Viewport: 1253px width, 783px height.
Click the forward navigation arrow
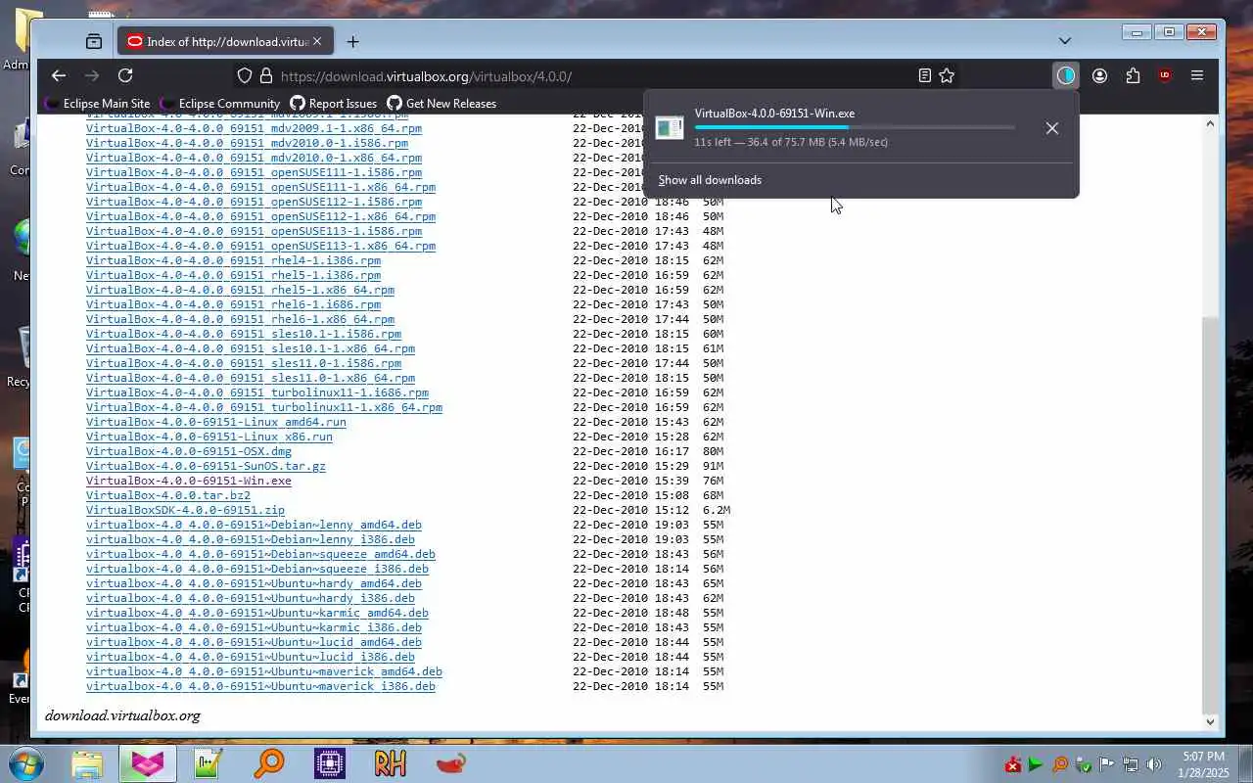pos(92,75)
